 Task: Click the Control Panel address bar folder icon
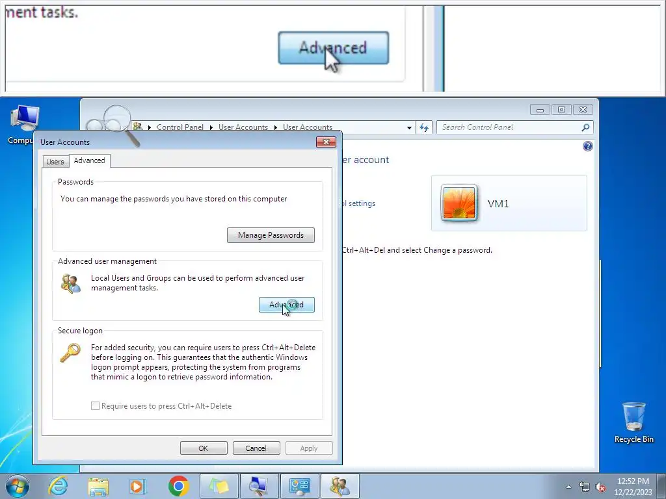pos(137,127)
